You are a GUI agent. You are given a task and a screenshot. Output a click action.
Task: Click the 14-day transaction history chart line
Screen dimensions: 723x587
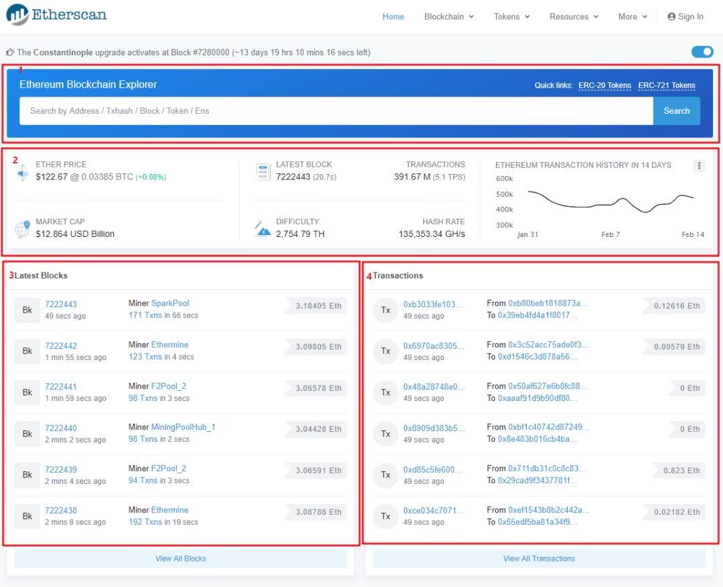[611, 202]
